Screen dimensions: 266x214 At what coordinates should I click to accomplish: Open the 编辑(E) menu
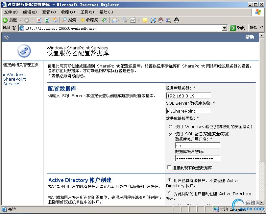pyautogui.click(x=30, y=12)
